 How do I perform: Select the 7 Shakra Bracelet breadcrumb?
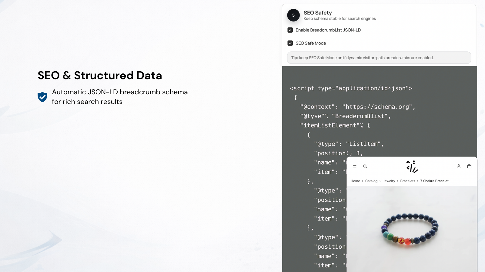[434, 181]
